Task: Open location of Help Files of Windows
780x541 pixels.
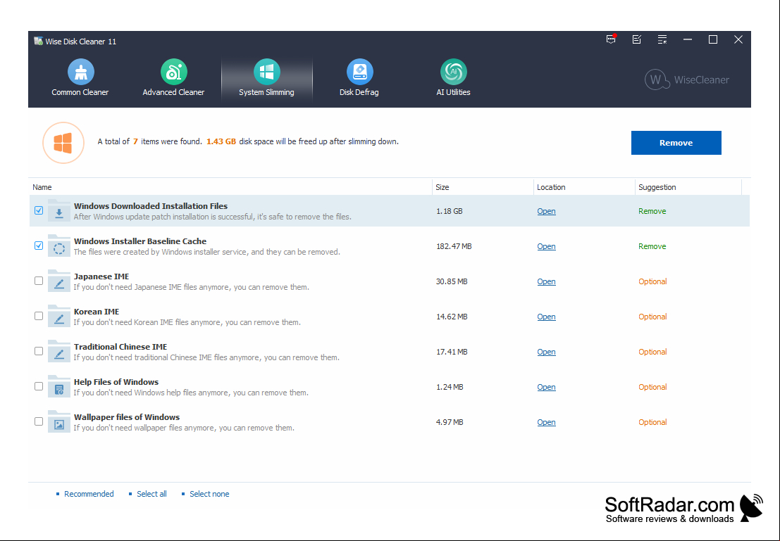Action: (546, 388)
